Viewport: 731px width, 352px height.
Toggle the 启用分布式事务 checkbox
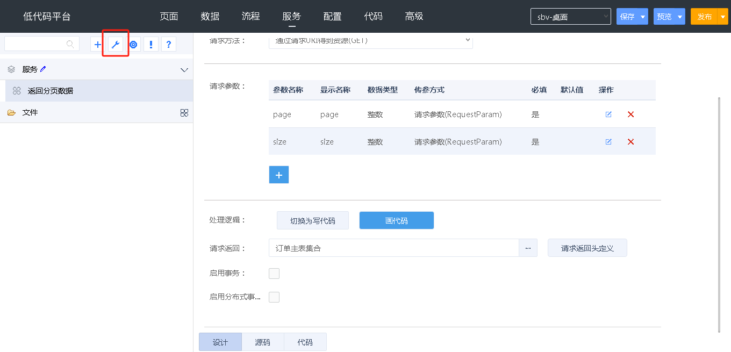[x=274, y=297]
